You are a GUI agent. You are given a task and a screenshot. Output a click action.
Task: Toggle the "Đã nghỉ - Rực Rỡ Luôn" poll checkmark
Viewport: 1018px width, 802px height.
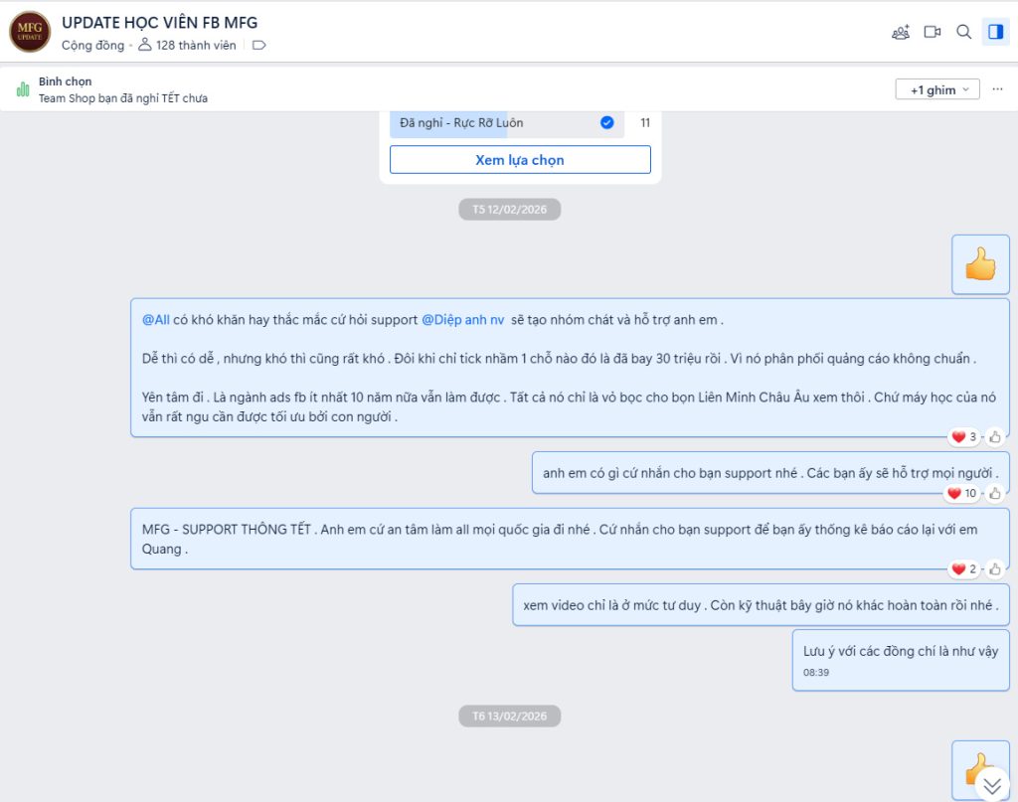coord(606,123)
